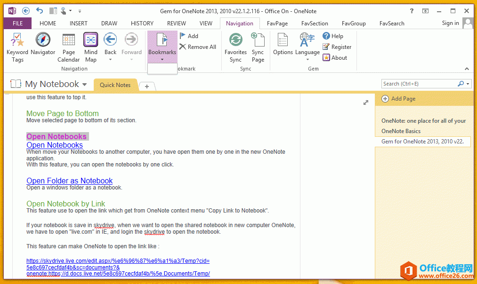Open the Forward history dropdown arrow
Image resolution: width=477 pixels, height=284 pixels.
131,60
